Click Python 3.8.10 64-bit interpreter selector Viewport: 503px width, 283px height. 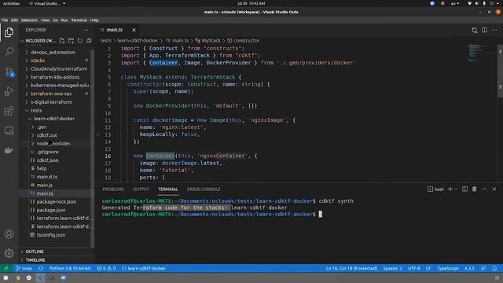point(70,268)
